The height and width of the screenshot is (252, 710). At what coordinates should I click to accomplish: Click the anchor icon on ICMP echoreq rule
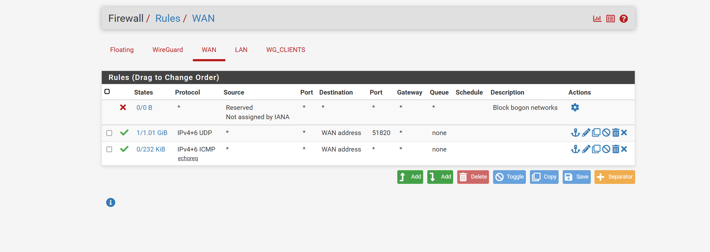coord(575,149)
